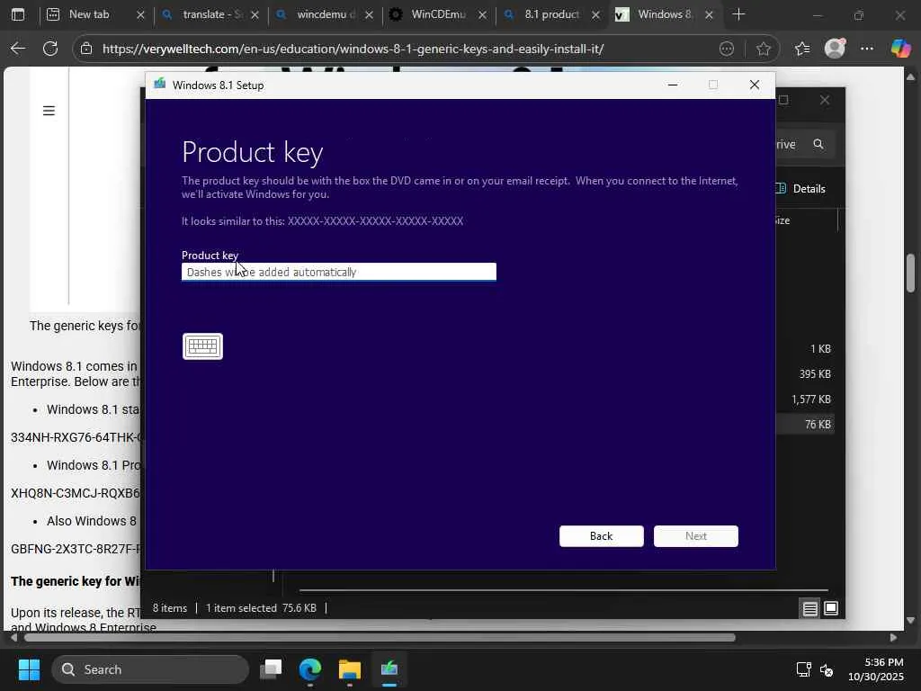Click the Product key input field
The image size is (921, 691).
(x=339, y=272)
